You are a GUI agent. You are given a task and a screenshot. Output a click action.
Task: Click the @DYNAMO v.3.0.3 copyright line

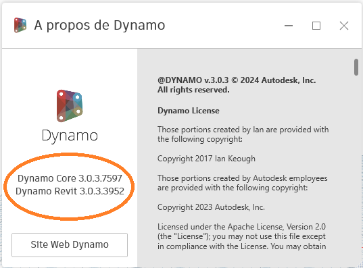[x=237, y=80]
